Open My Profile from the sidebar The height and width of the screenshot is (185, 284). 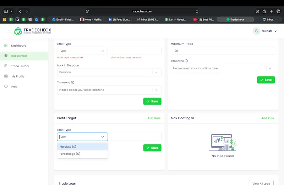click(x=18, y=76)
